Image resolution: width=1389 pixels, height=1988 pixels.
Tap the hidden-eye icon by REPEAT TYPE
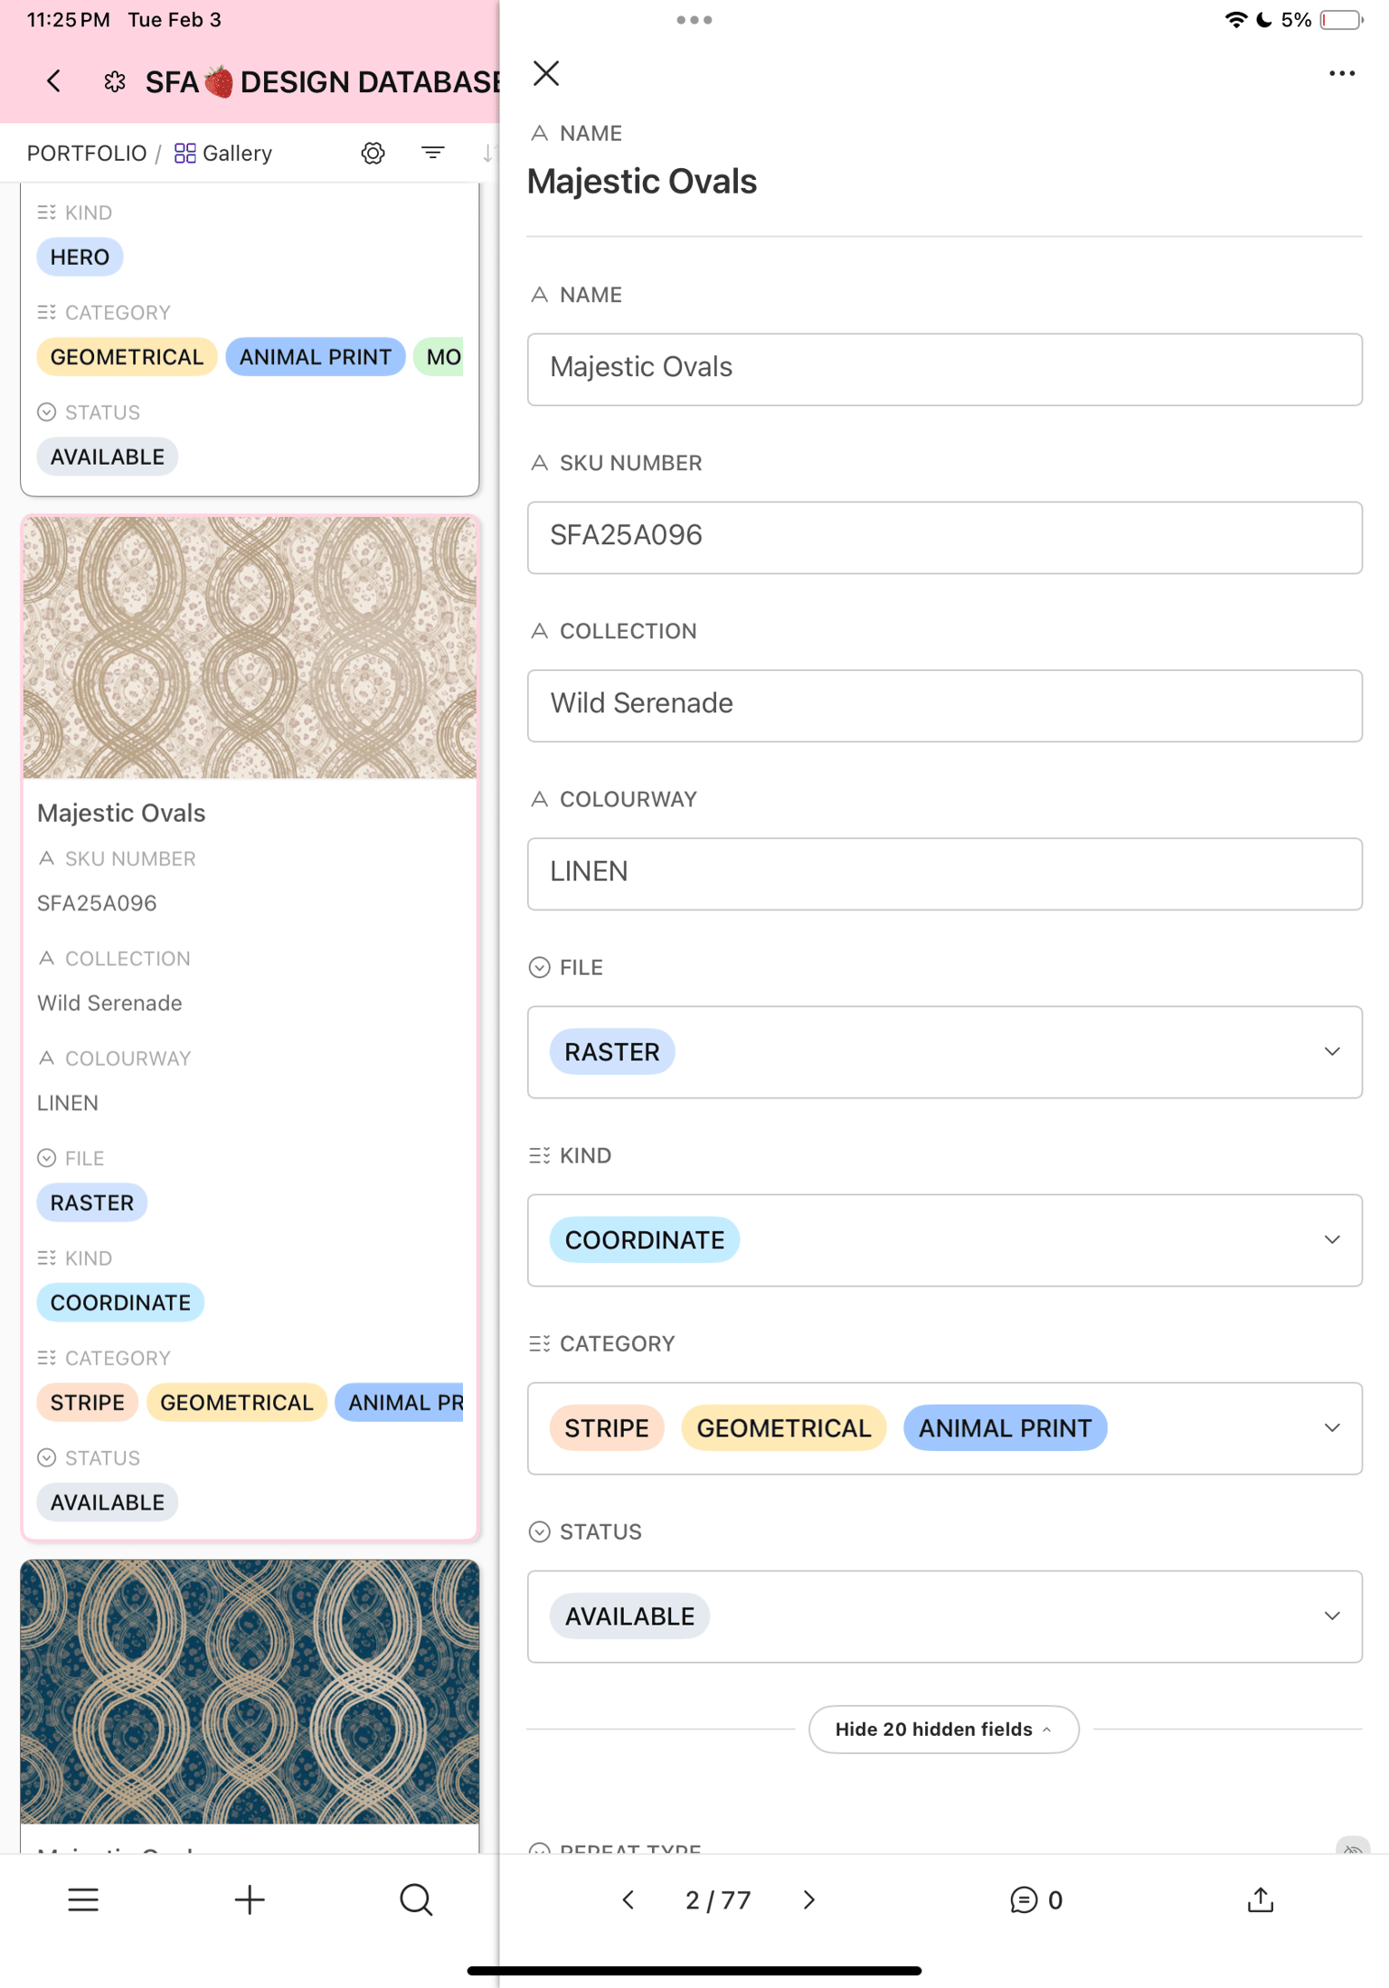pyautogui.click(x=1353, y=1846)
